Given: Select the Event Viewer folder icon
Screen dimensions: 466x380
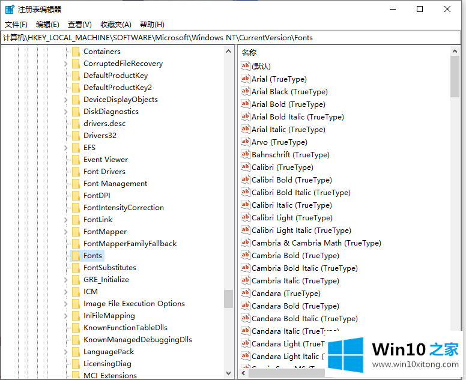Looking at the screenshot, I should pyautogui.click(x=76, y=160).
